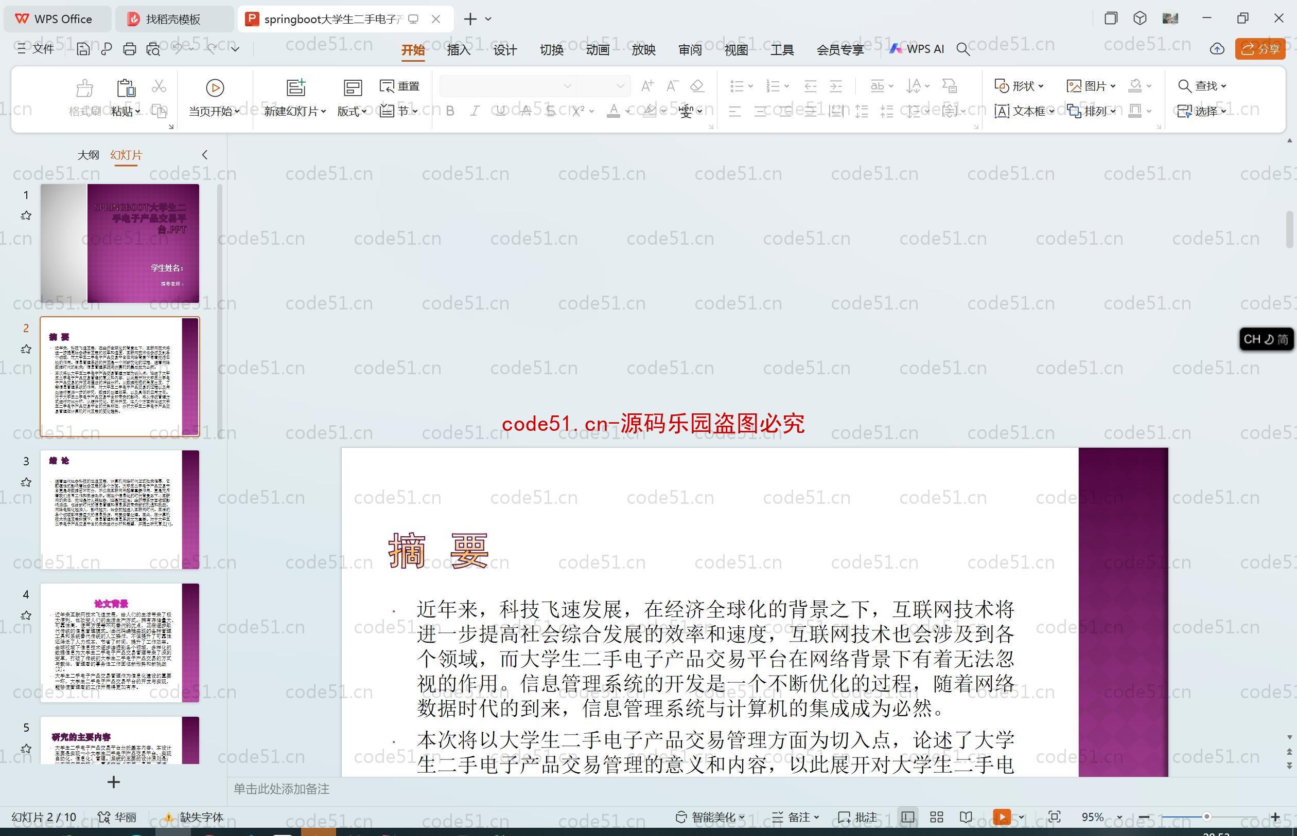Open the Transitions (切换) tab
This screenshot has width=1297, height=836.
552,50
